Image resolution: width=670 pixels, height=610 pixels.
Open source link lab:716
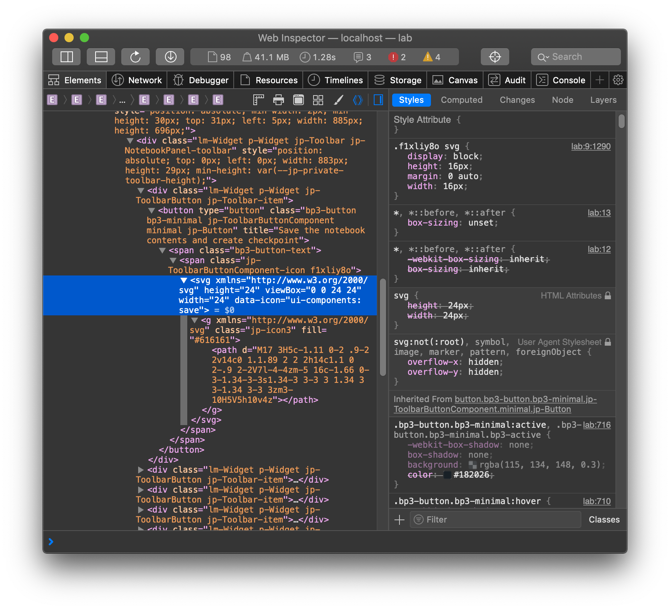[x=597, y=425]
